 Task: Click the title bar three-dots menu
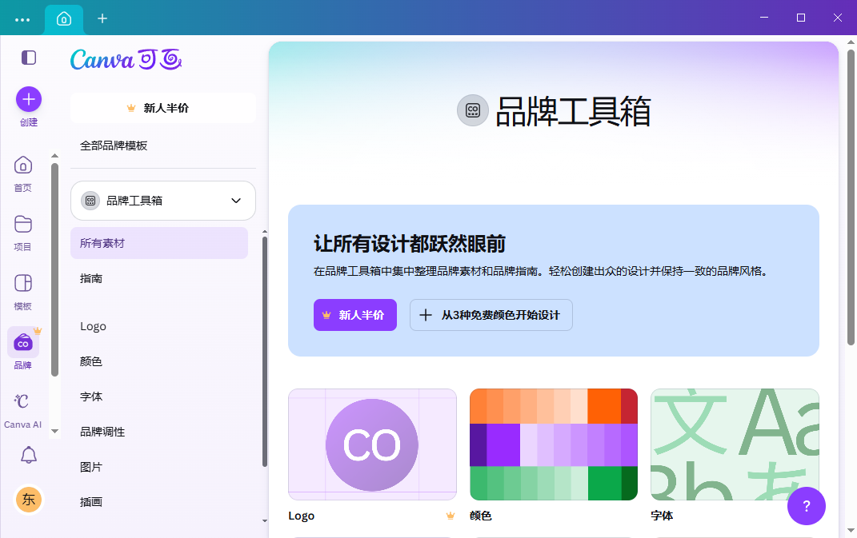[22, 18]
